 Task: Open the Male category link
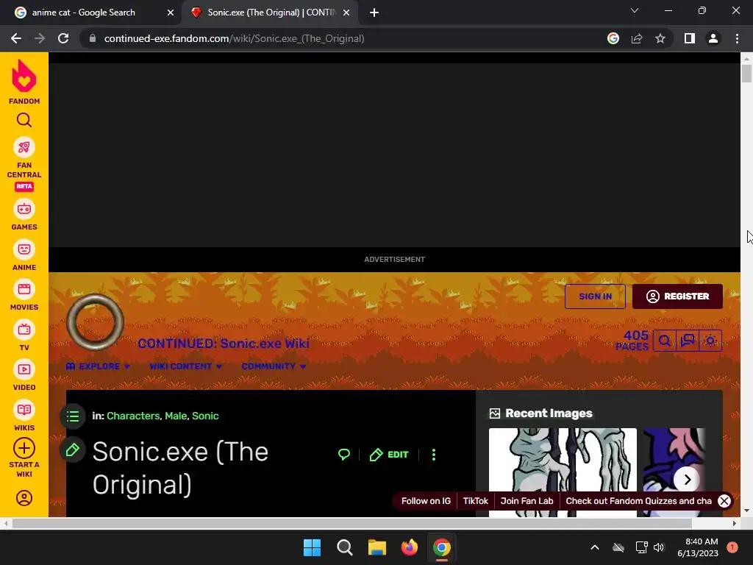176,416
